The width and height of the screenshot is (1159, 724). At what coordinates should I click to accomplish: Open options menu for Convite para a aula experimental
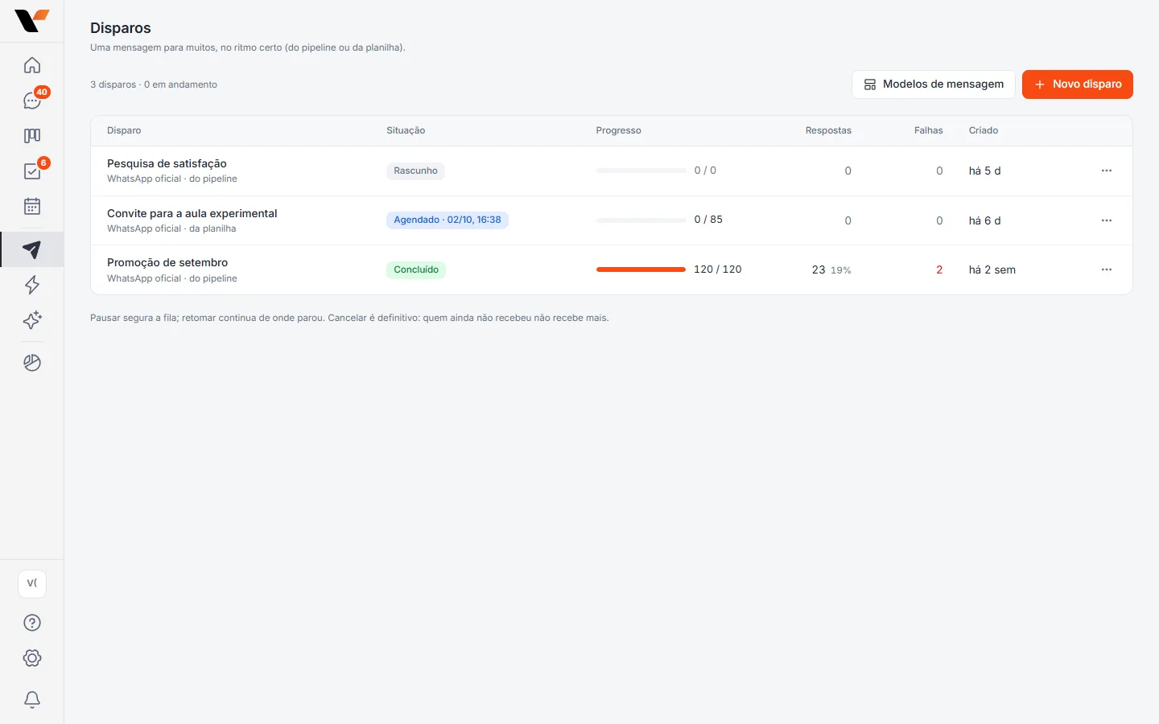[x=1107, y=220]
